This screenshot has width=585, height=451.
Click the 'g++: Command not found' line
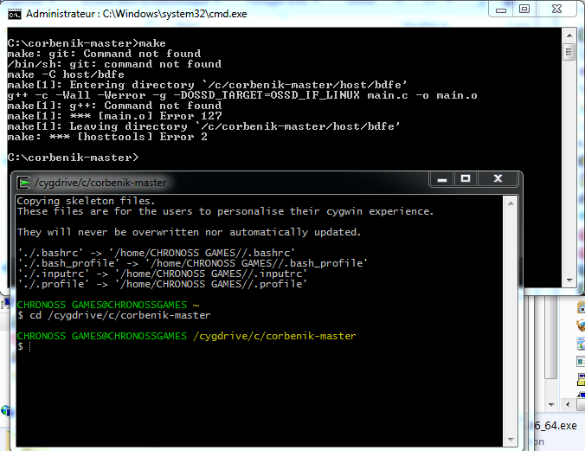point(114,106)
